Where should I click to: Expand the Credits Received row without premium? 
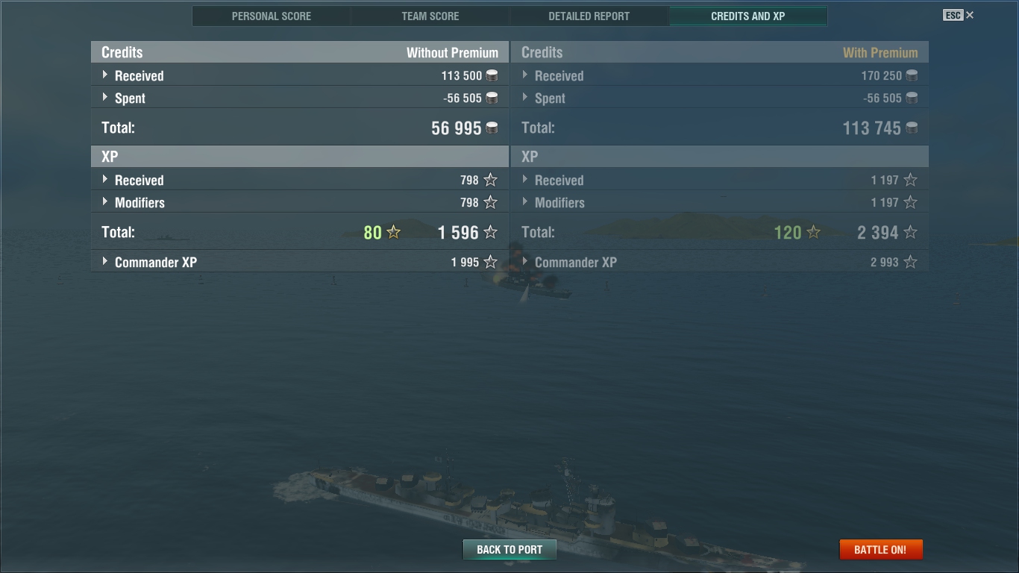click(300, 75)
